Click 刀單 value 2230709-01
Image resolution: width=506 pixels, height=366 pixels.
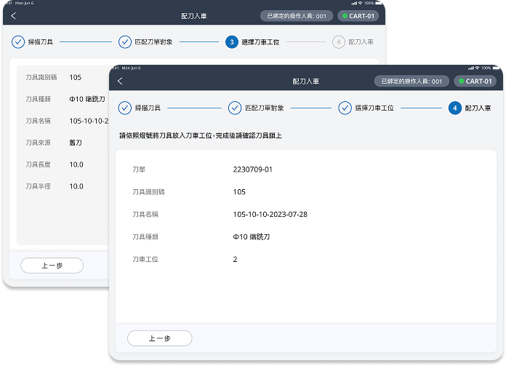[x=252, y=170]
